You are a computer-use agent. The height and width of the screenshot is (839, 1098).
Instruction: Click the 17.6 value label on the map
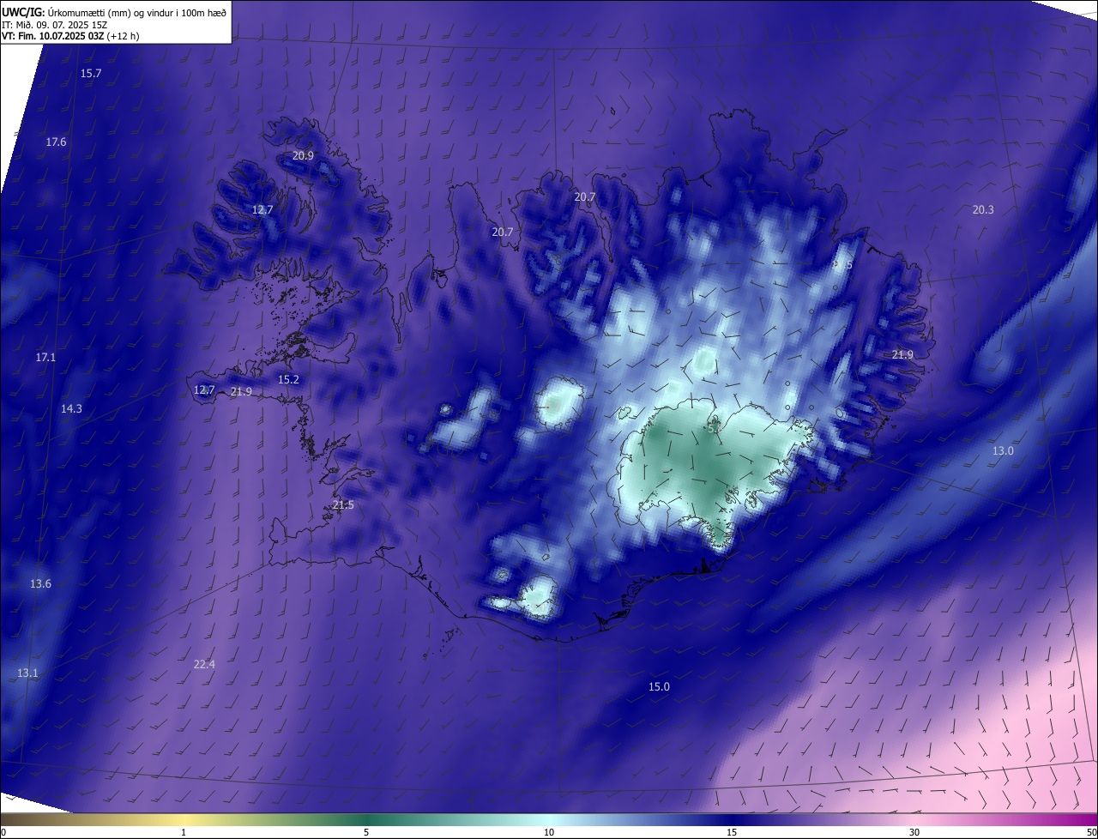56,142
